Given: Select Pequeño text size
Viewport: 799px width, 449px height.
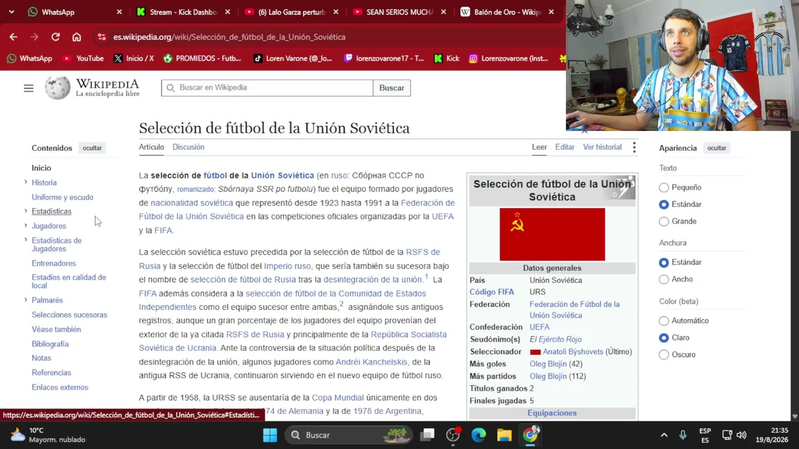Looking at the screenshot, I should point(664,188).
